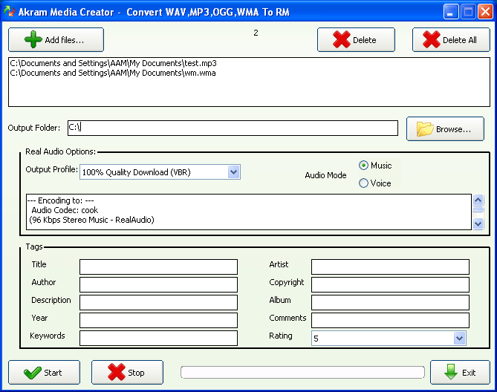Open the Browse folder dialog
Screen dimensions: 497x392
[x=445, y=129]
